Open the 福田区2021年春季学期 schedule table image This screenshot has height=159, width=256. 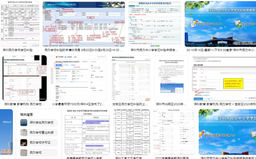point(87,132)
